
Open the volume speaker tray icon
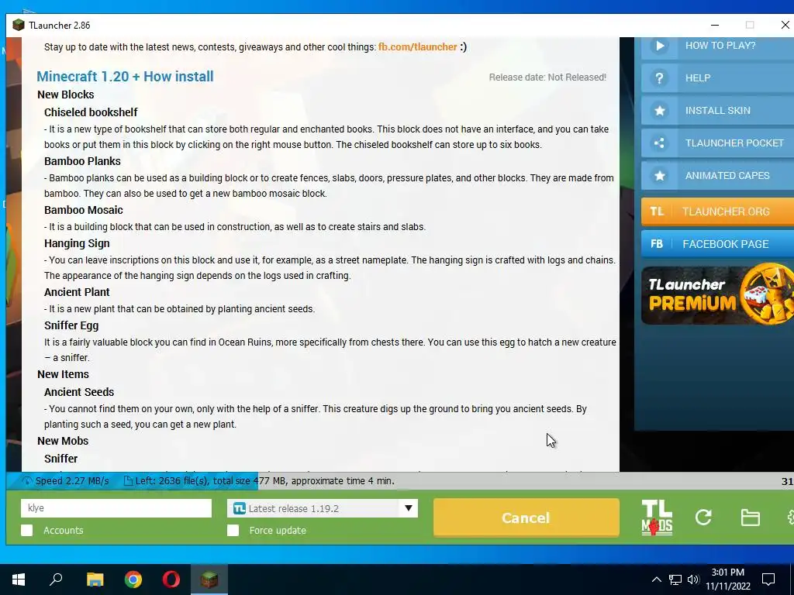click(x=693, y=580)
